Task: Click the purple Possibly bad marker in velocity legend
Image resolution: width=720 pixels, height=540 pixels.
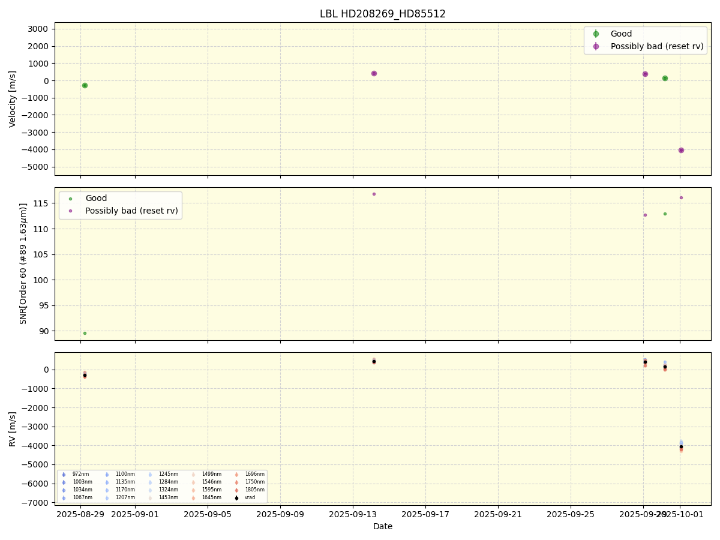Action: coord(596,46)
